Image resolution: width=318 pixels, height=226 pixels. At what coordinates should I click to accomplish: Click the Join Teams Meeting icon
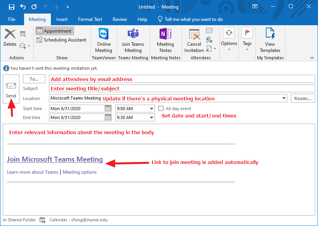tap(133, 41)
